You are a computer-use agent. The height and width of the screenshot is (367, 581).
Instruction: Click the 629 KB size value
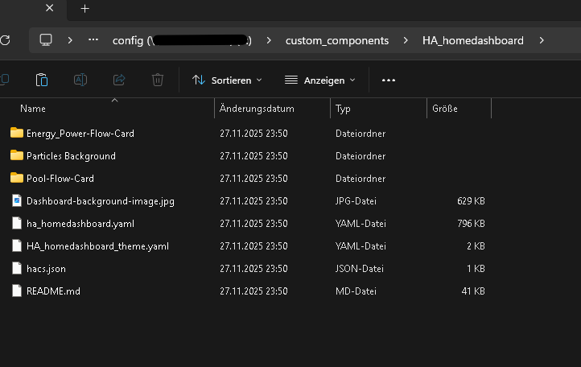(471, 201)
